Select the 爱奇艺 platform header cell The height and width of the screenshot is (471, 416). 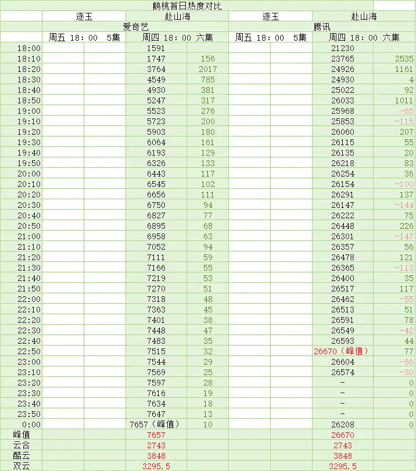[135, 27]
